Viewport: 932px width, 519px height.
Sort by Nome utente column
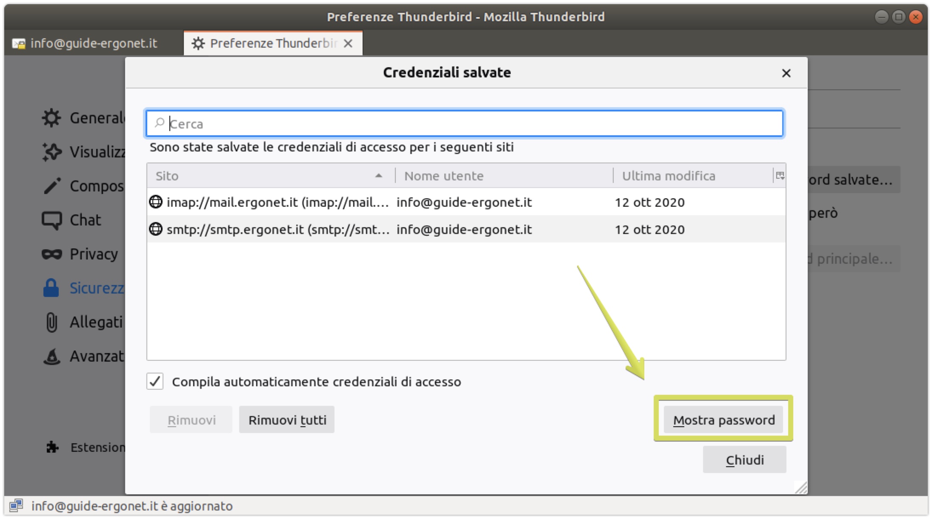click(x=504, y=176)
